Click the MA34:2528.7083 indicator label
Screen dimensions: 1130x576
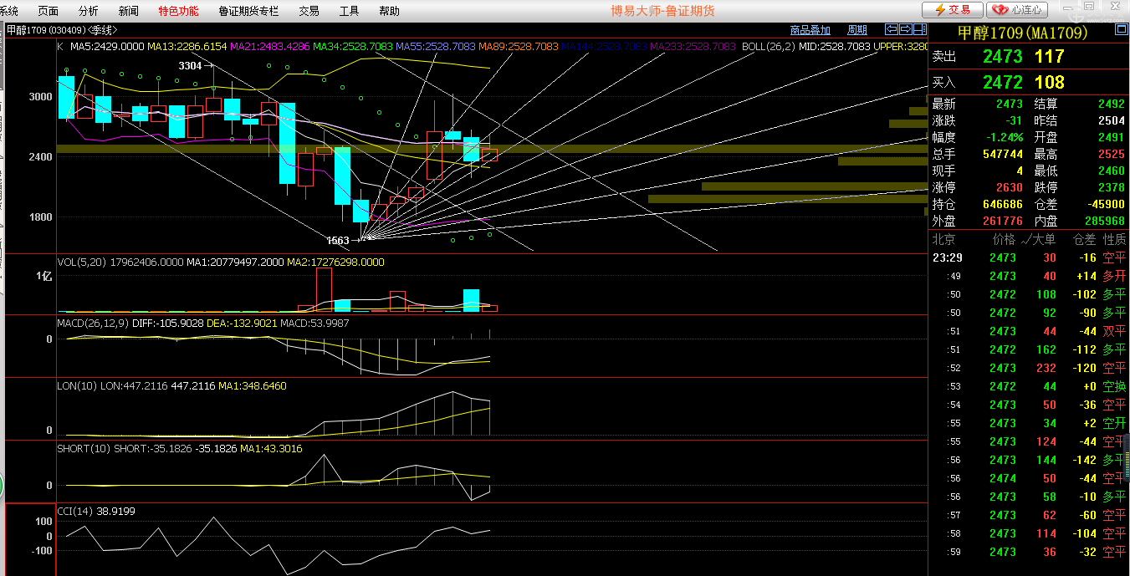tap(353, 46)
